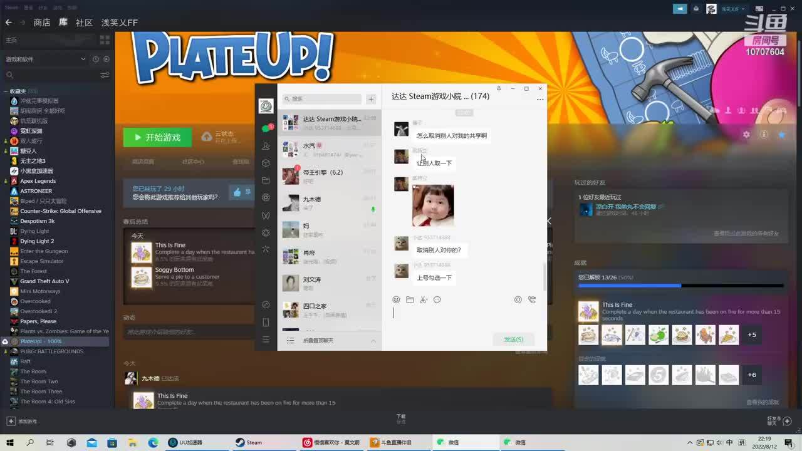Click the thumbs-up recommend button for PlateUp!

(x=241, y=192)
